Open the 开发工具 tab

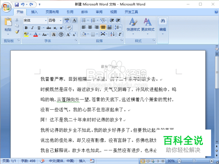point(131,12)
